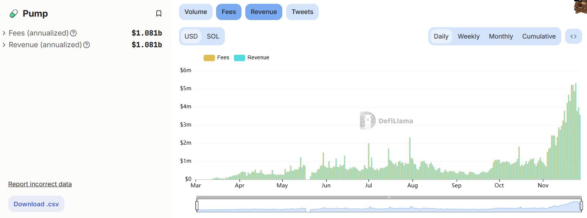The height and width of the screenshot is (218, 587).
Task: Expand the Revenue (annualized) row chevron
Action: 4,45
